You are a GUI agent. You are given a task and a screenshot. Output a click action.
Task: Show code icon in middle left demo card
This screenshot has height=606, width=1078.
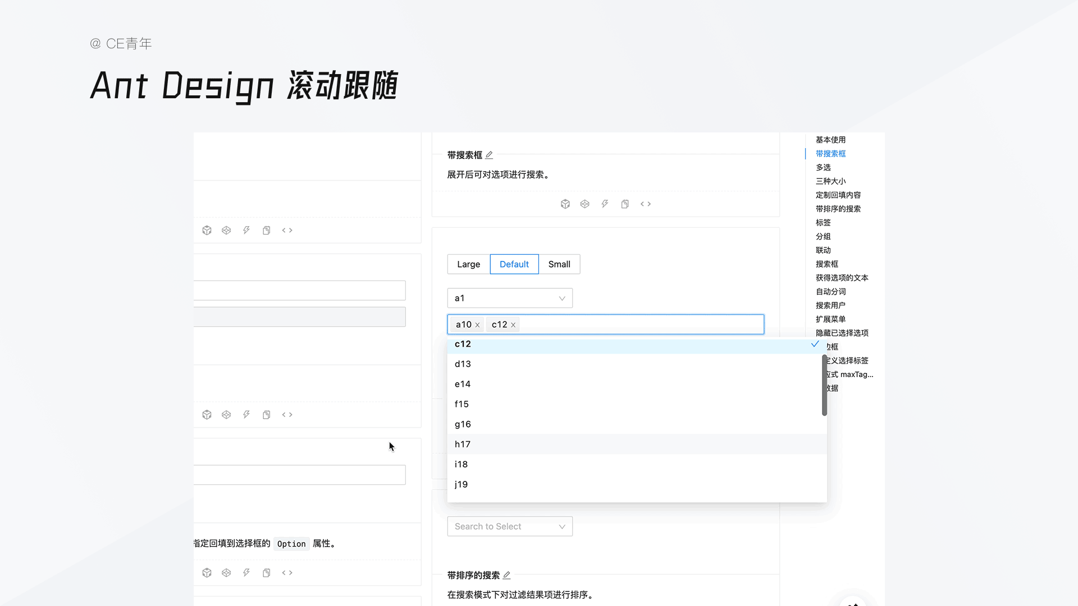click(x=287, y=415)
